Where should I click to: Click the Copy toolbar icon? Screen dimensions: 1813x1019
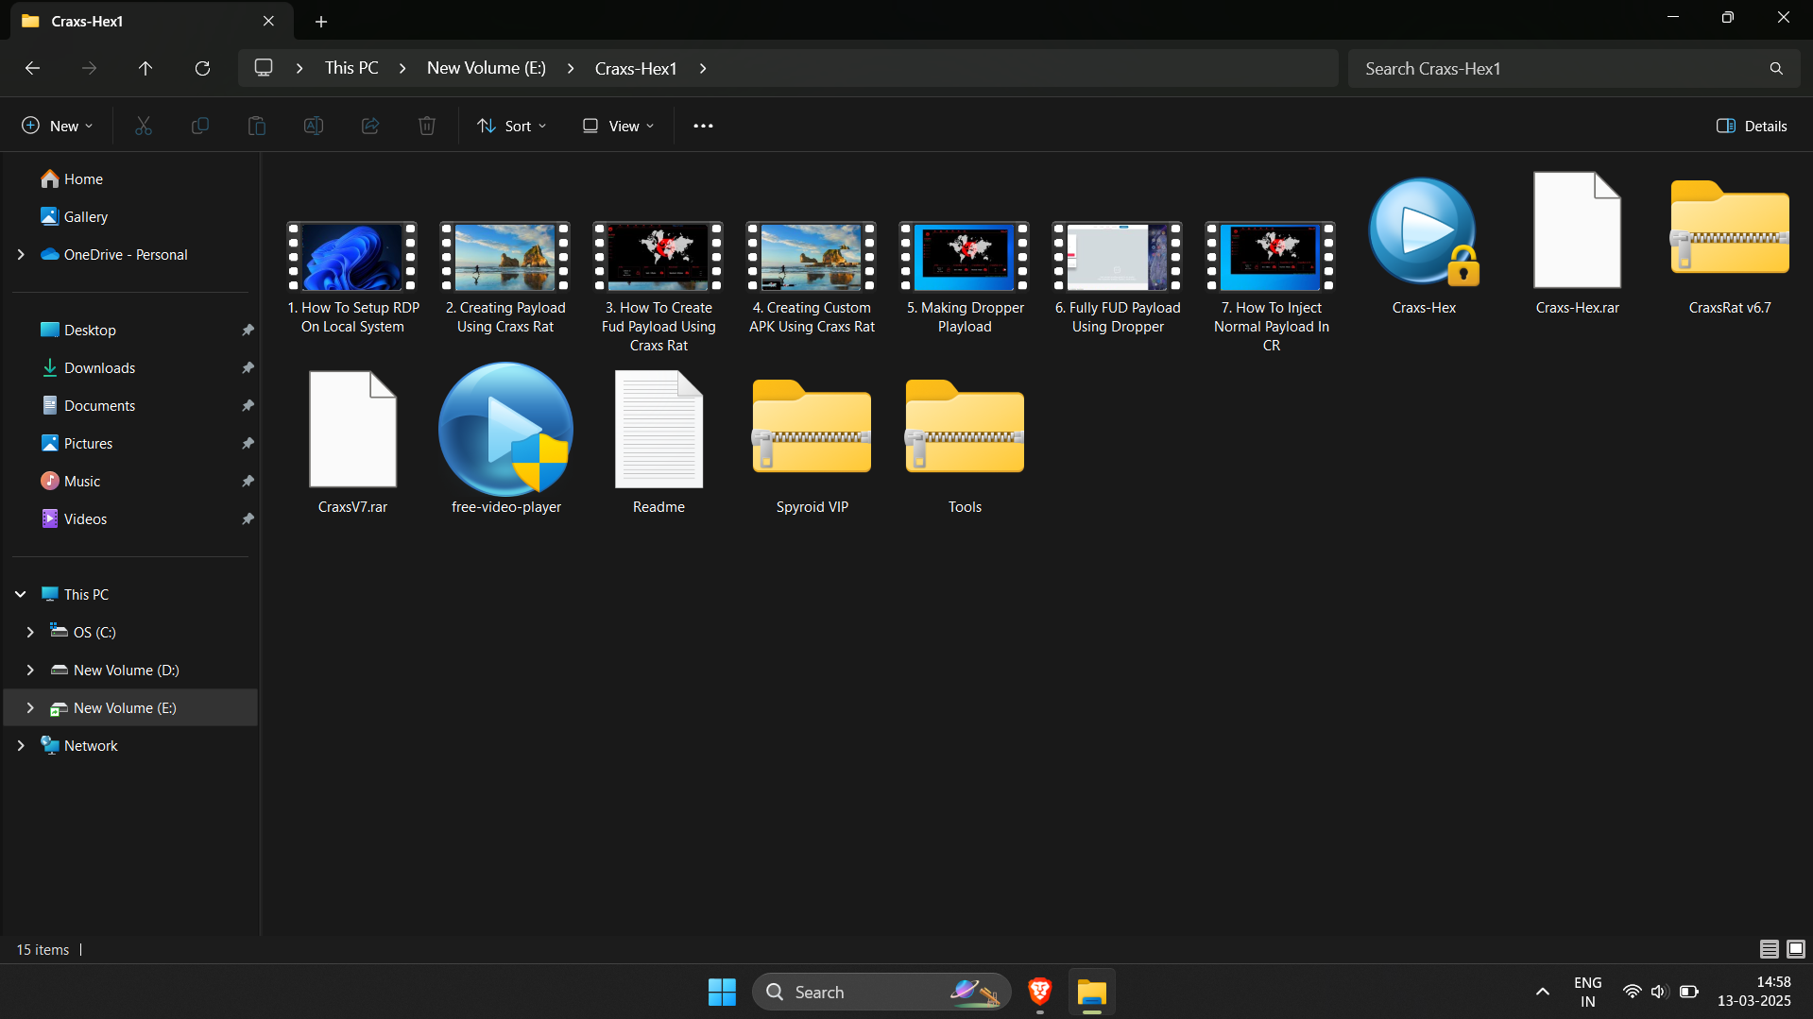[200, 126]
